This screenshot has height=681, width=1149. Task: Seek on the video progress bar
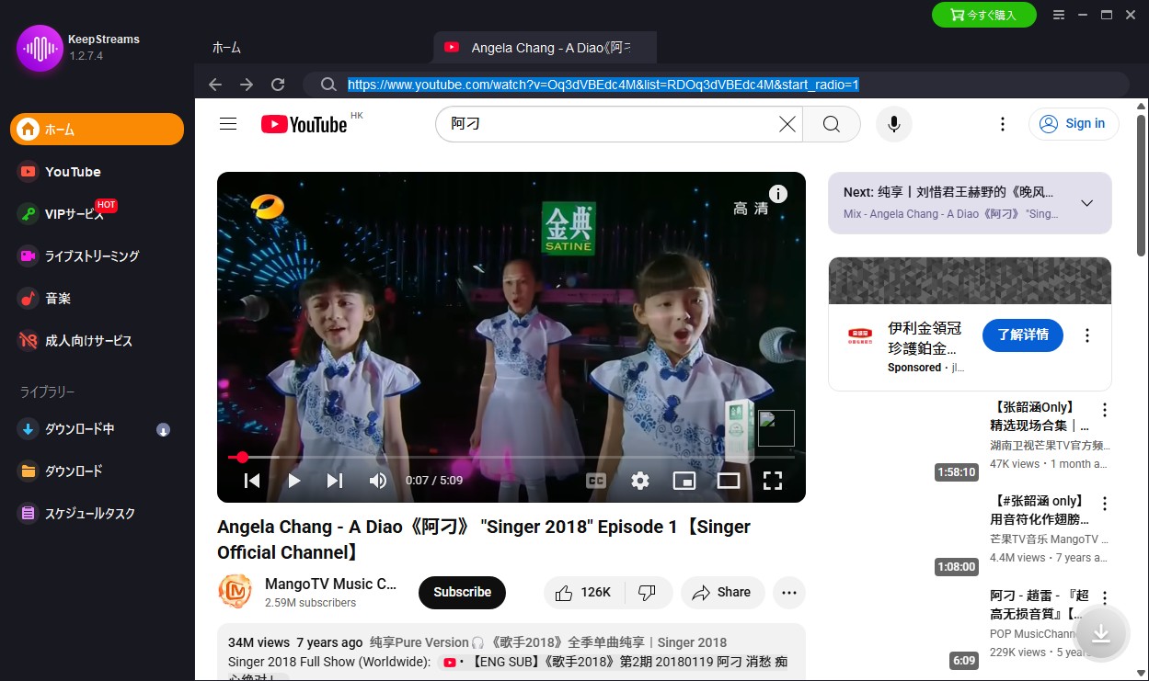(511, 457)
